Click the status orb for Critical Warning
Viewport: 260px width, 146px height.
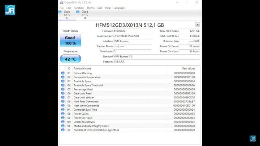coord(63,73)
